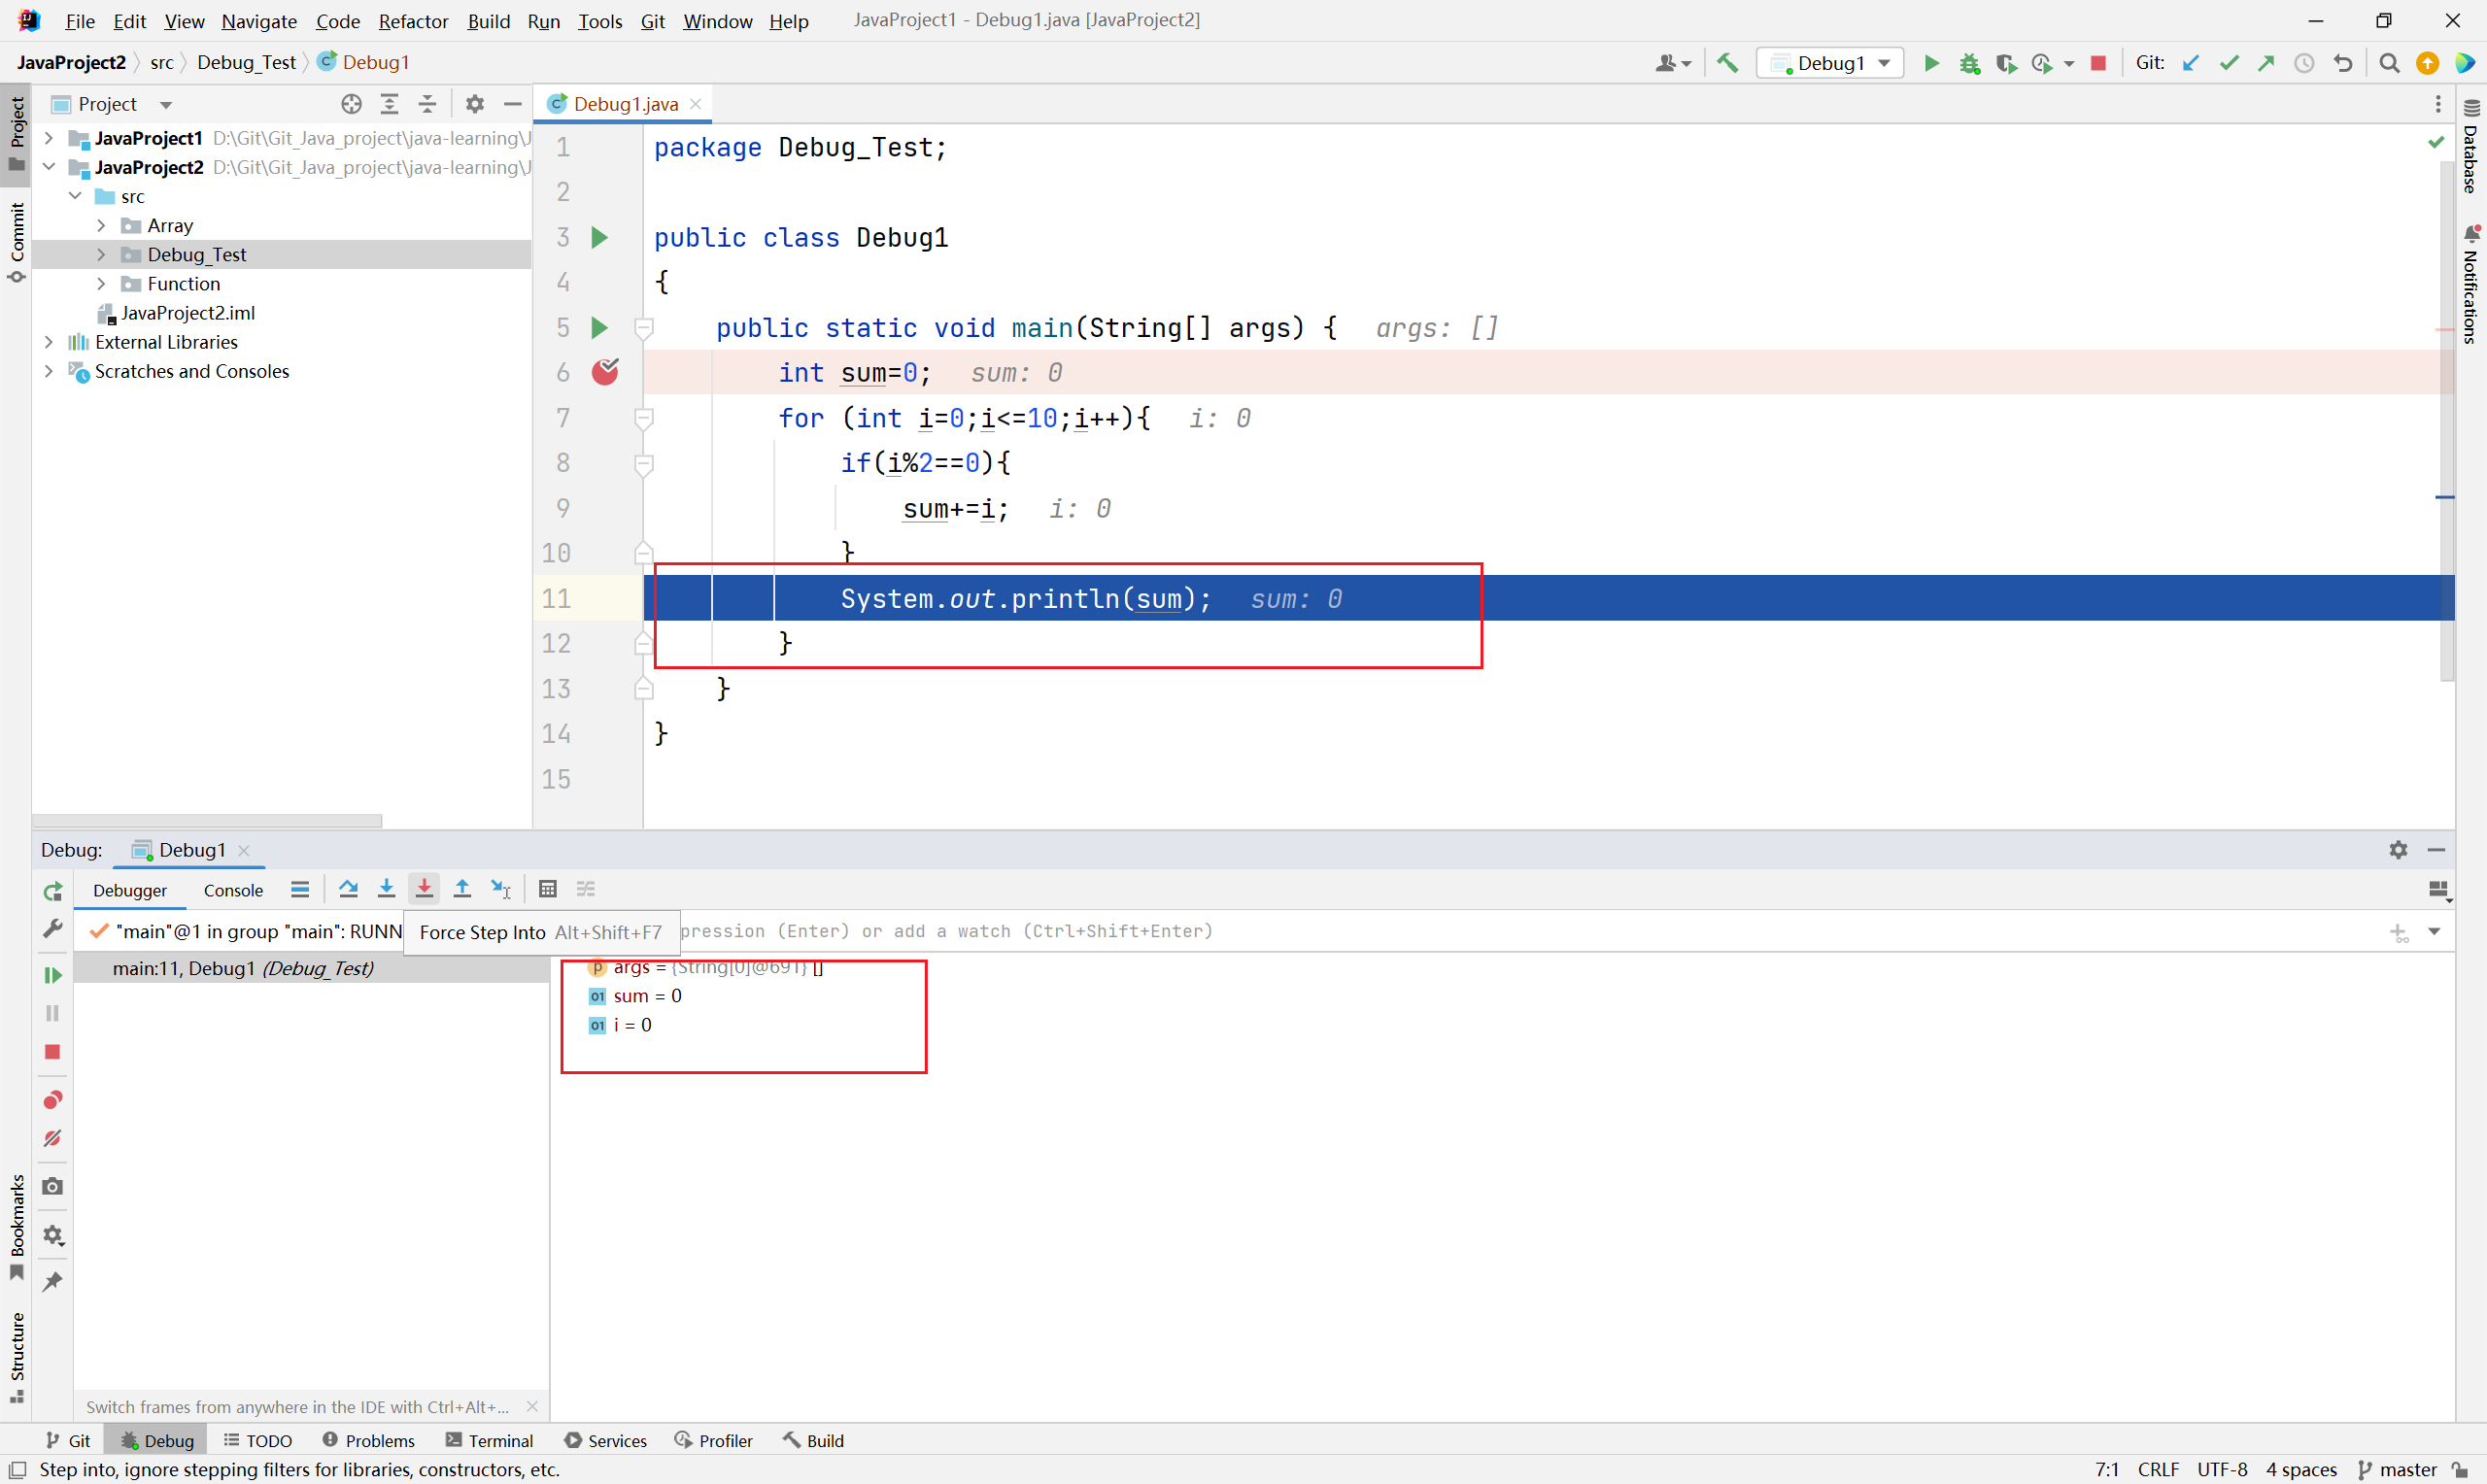This screenshot has height=1484, width=2487.
Task: Click Build project hammer icon in toolbar
Action: (1727, 63)
